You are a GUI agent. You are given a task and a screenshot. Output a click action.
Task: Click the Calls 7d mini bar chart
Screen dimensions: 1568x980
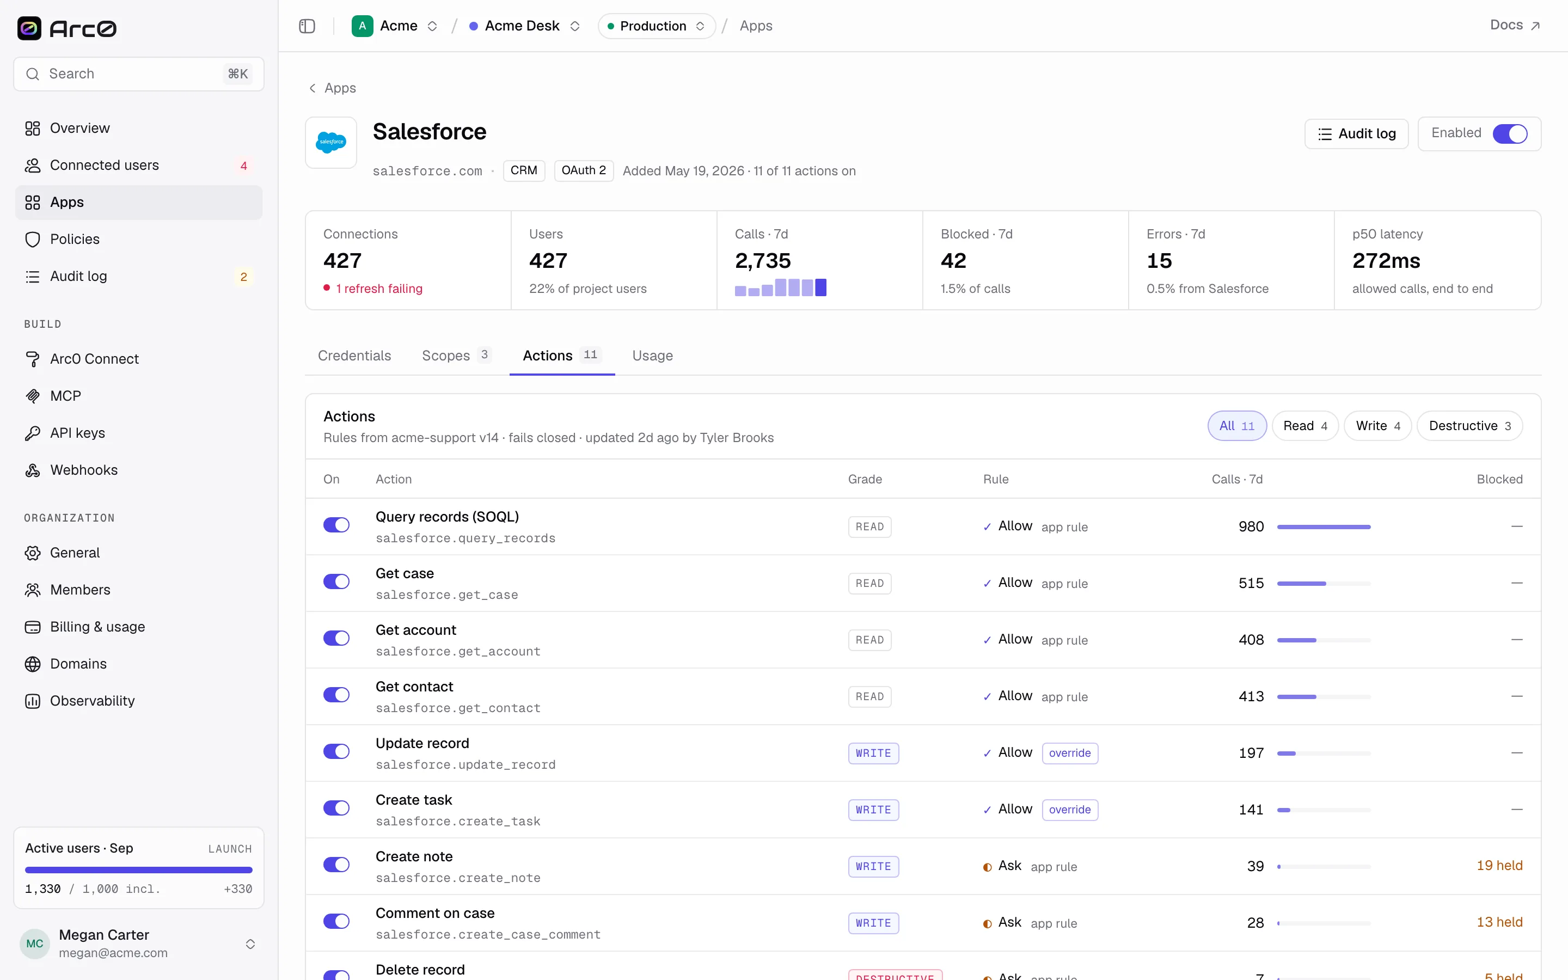pos(780,287)
